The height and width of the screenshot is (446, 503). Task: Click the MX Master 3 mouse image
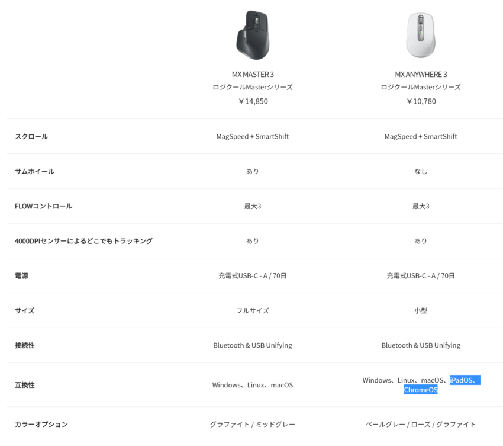click(253, 35)
